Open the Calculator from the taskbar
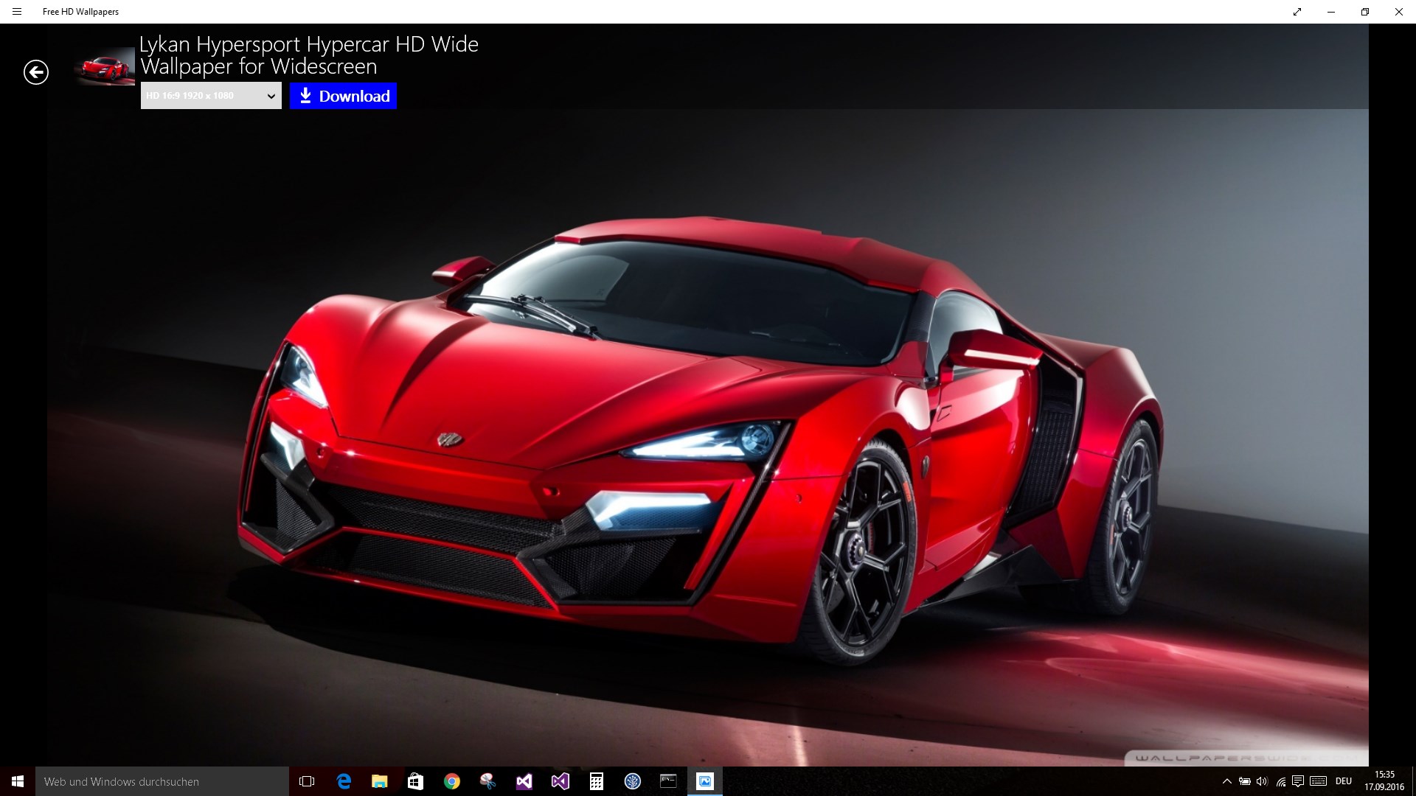 596,781
